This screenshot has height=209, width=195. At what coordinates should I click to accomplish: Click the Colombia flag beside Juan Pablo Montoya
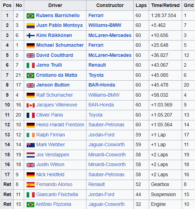point(30,25)
